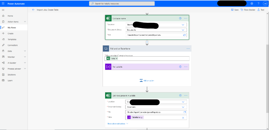269x130 pixels.
Task: Expand Monitor submenu chevron
Action: pyautogui.click(x=25, y=57)
